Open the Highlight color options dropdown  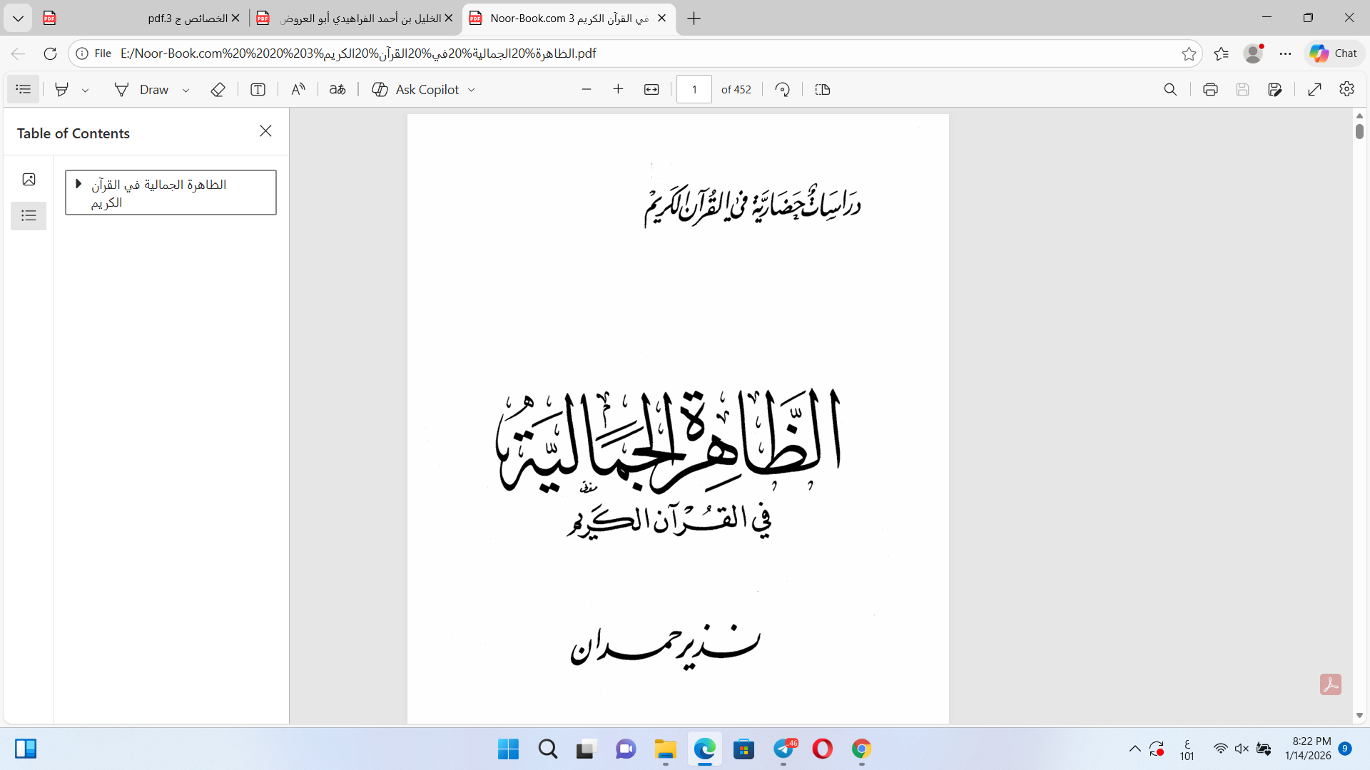pyautogui.click(x=85, y=90)
